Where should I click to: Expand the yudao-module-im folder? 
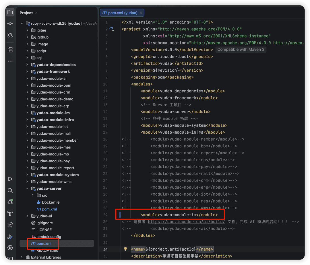coord(27,113)
